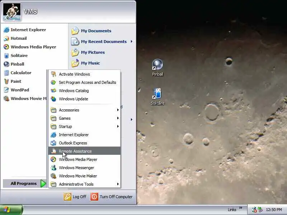Launch Windows Movie Maker pinned icon
The height and width of the screenshot is (215, 287).
tap(6, 99)
